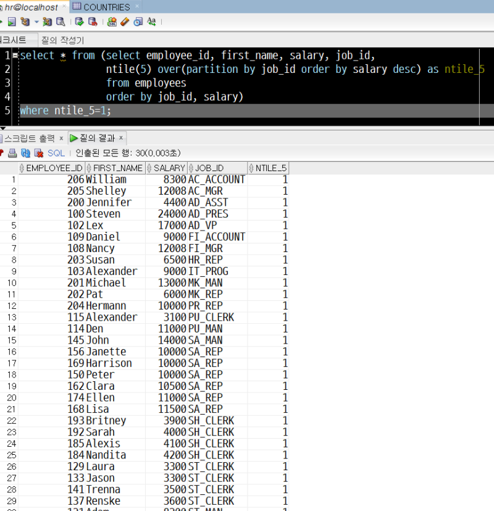Sort by the SALARY column header
This screenshot has width=494, height=511.
pyautogui.click(x=169, y=168)
